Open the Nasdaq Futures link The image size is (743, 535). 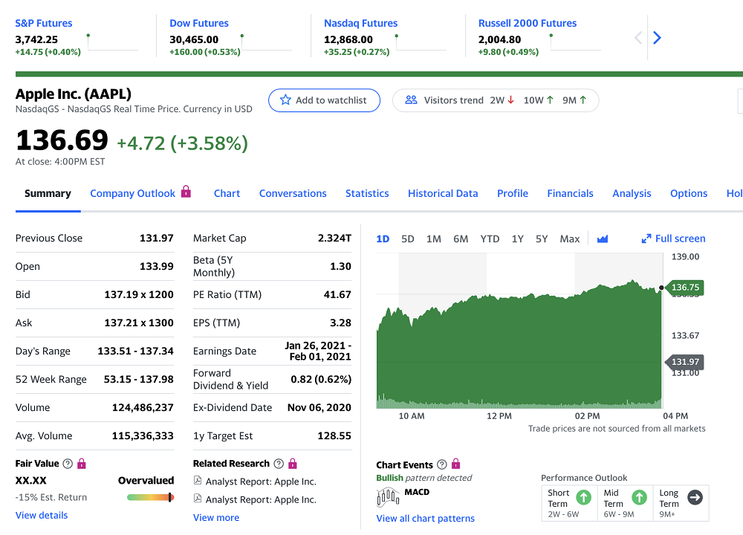click(x=360, y=23)
